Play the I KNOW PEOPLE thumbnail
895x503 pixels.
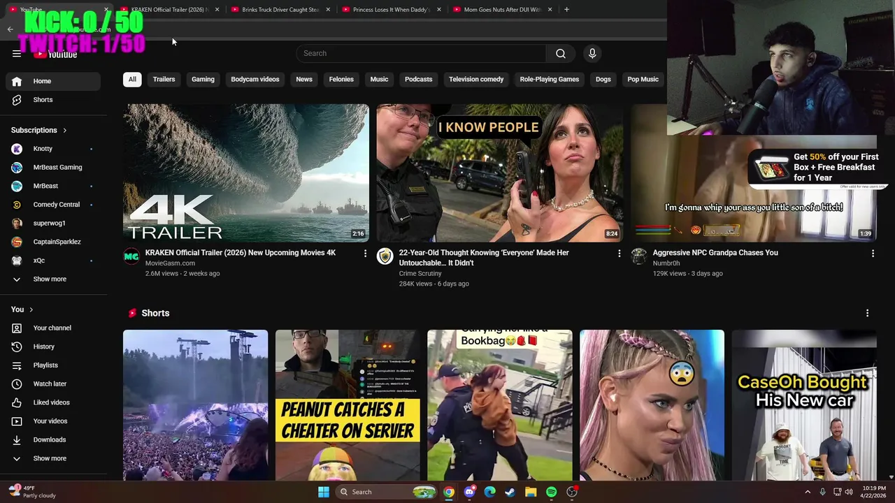pyautogui.click(x=500, y=173)
